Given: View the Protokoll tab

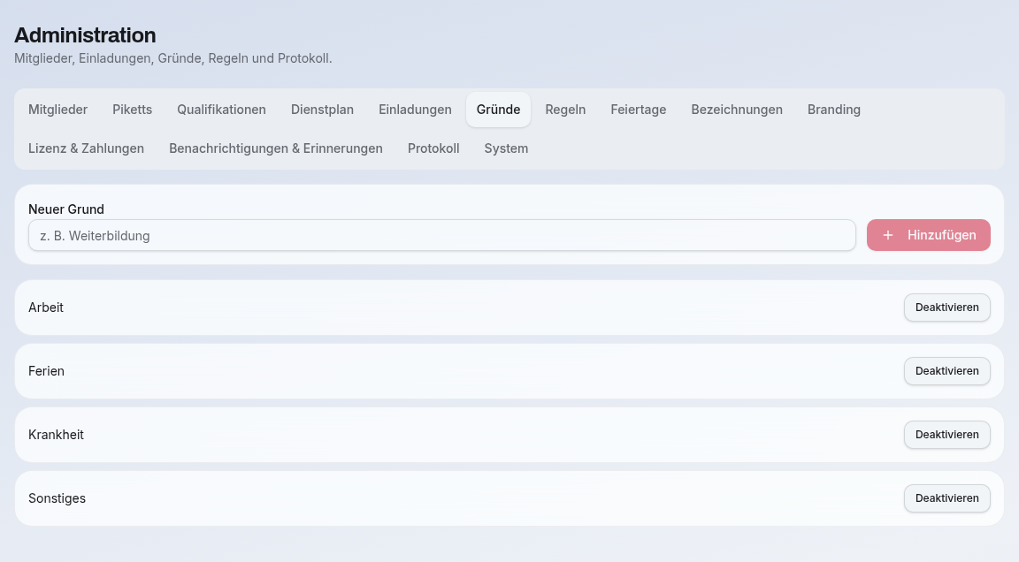Looking at the screenshot, I should (x=433, y=148).
